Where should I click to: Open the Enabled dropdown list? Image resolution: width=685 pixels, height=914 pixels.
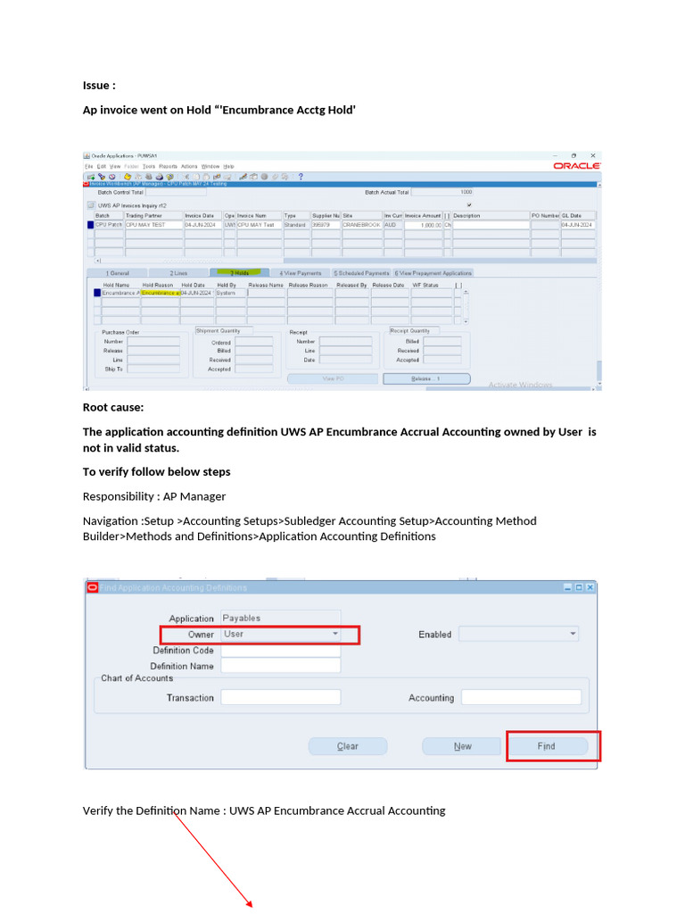pyautogui.click(x=518, y=635)
